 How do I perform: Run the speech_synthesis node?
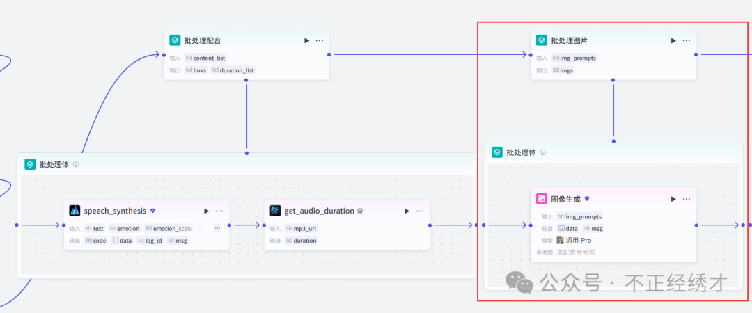pos(206,211)
